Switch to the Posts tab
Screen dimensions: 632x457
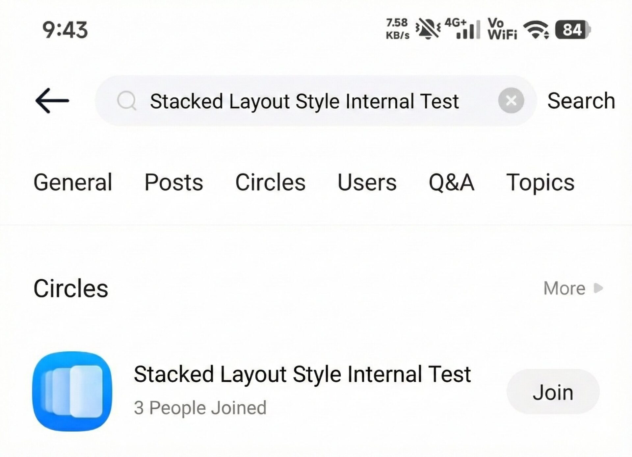pos(174,183)
